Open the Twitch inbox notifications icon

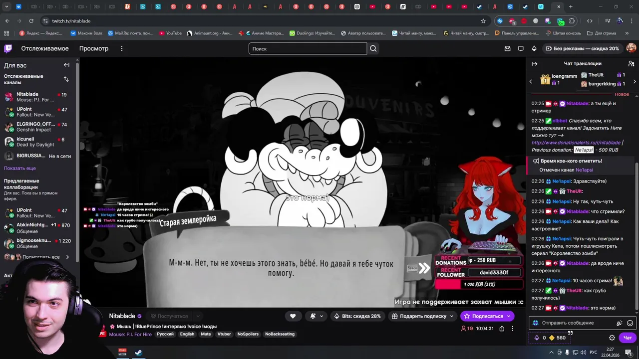click(x=508, y=48)
